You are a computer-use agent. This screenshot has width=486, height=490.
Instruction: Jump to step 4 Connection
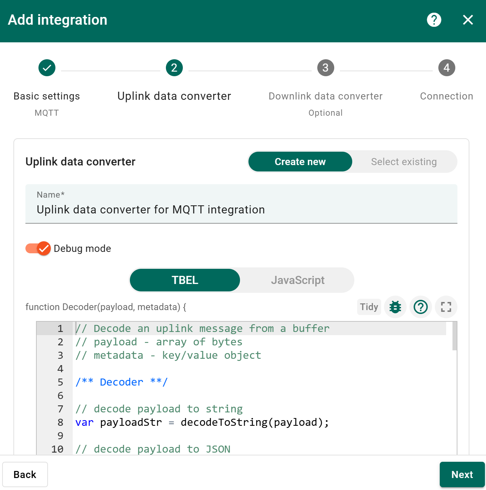pos(446,68)
